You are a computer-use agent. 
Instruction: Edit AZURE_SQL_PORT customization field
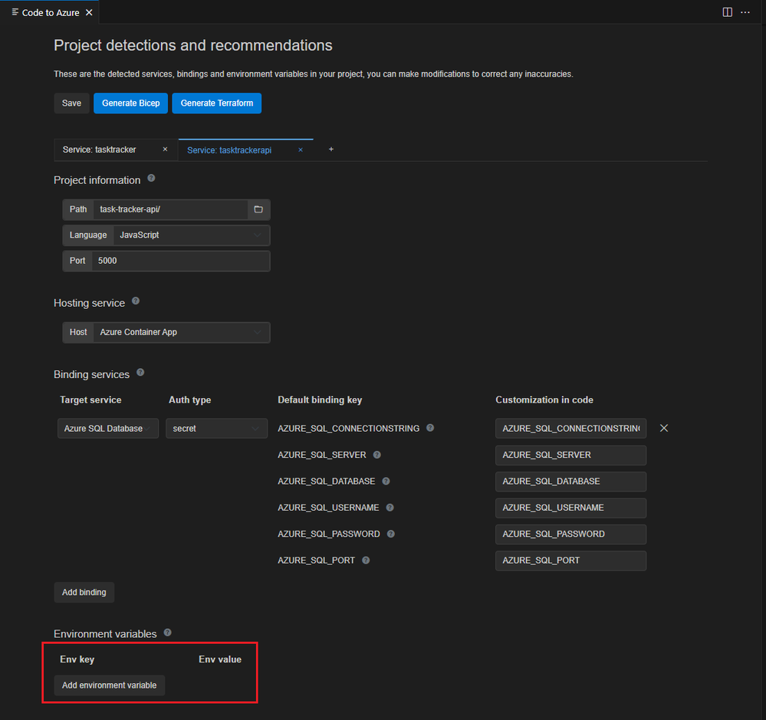(x=570, y=561)
